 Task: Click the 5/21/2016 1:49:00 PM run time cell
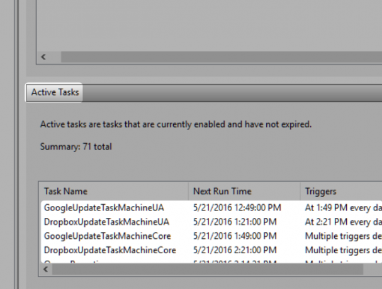[235, 236]
